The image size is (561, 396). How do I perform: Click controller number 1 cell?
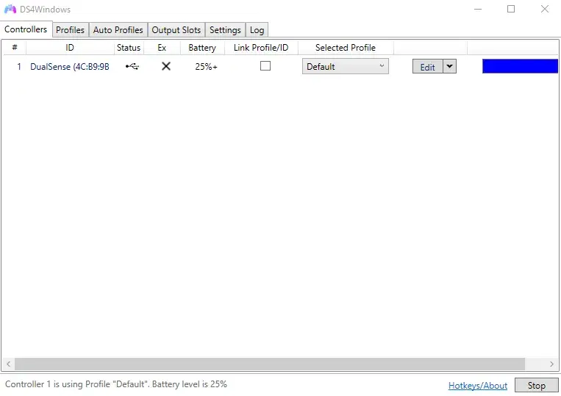click(x=19, y=66)
